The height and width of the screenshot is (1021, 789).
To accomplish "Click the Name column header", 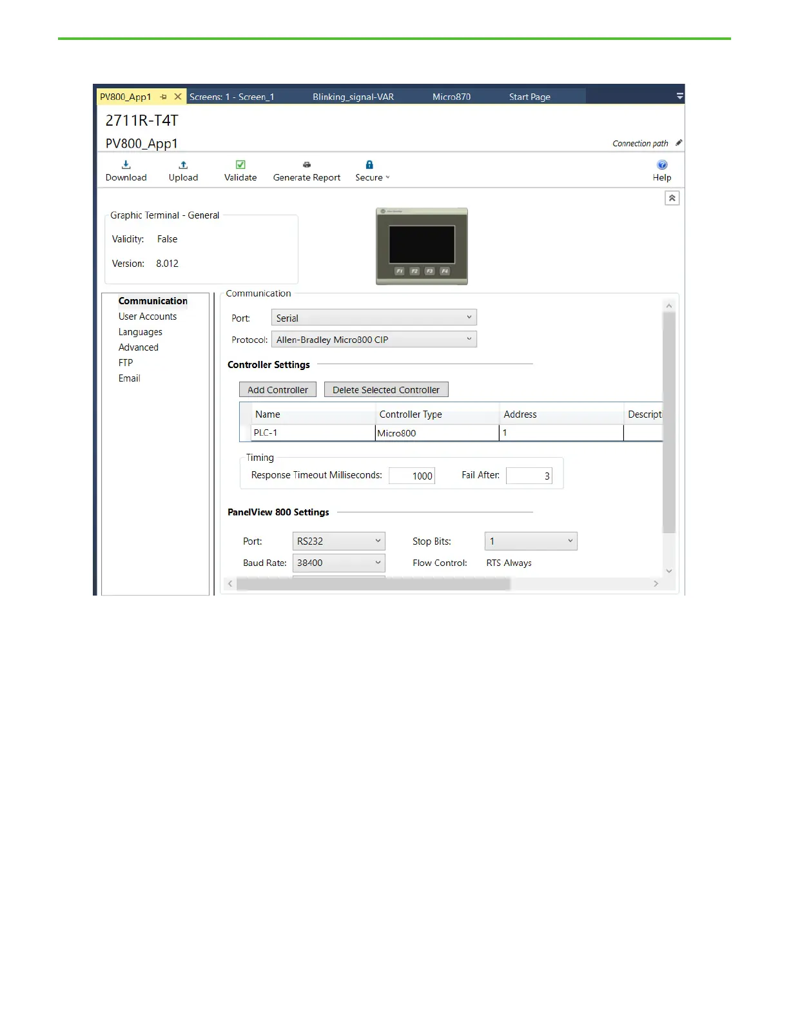I will [x=313, y=414].
